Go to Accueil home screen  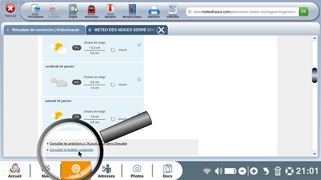(x=15, y=171)
